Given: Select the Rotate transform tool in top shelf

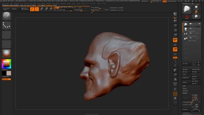Looking at the screenshot, I should pyautogui.click(x=51, y=9).
